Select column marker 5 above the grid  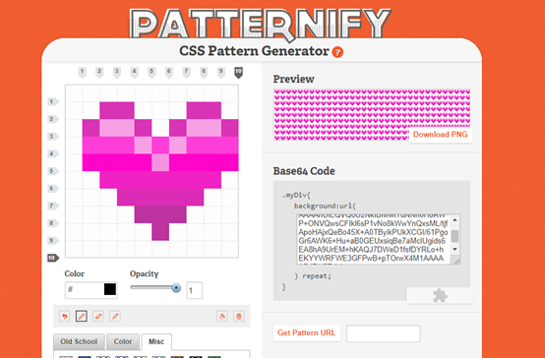pyautogui.click(x=151, y=73)
